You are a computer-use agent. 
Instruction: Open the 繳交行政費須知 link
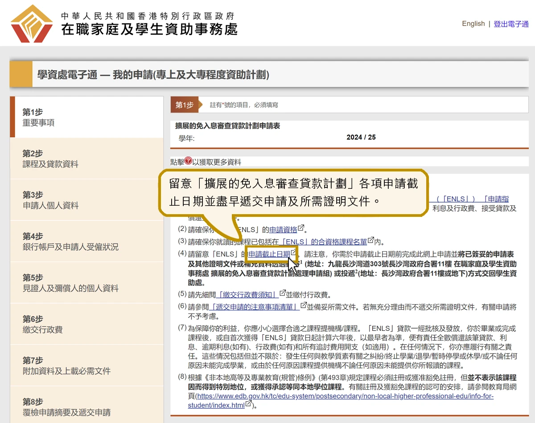[x=247, y=295]
